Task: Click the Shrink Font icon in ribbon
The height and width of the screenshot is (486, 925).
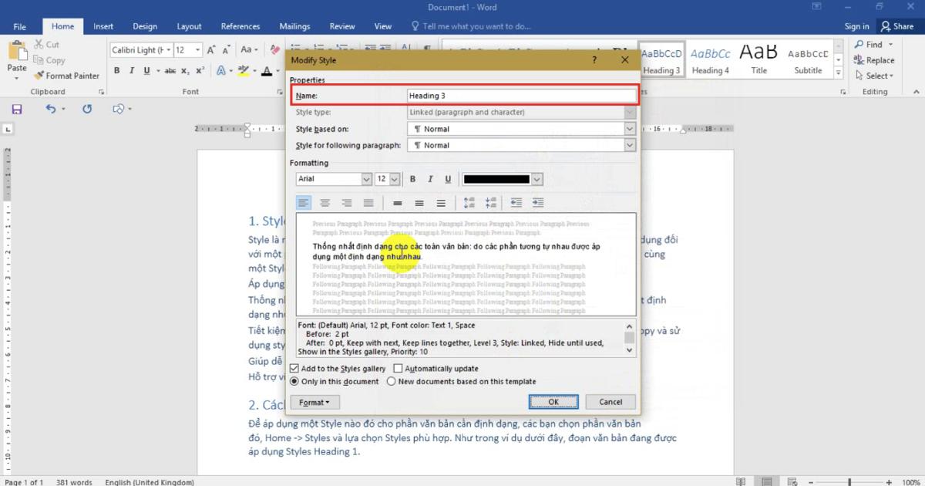Action: point(227,50)
